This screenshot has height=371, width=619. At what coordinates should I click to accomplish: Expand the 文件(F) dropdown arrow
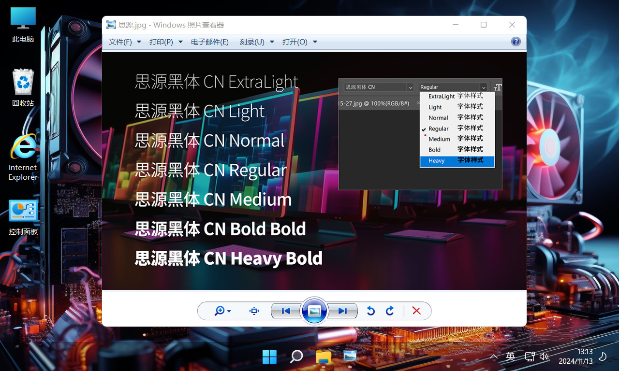pos(139,42)
